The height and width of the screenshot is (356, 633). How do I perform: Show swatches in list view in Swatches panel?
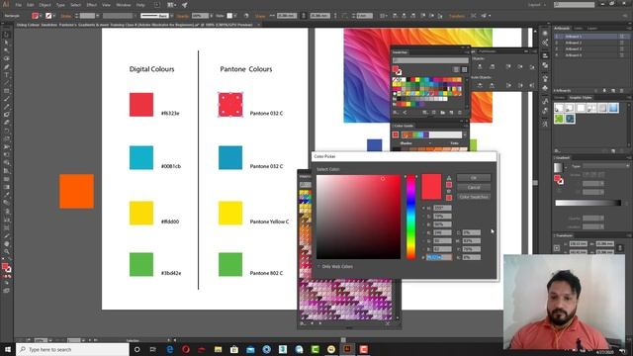[456, 69]
